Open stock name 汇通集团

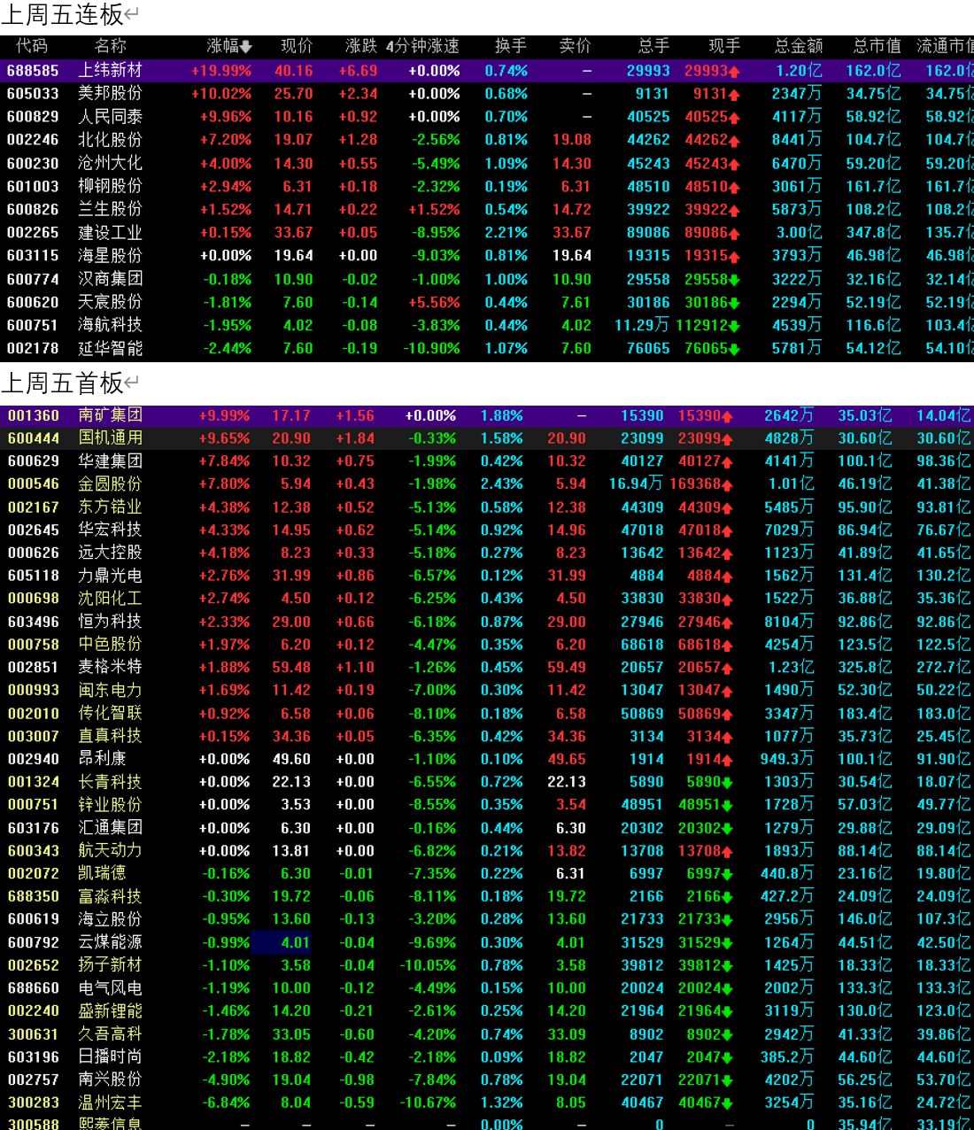pyautogui.click(x=110, y=828)
